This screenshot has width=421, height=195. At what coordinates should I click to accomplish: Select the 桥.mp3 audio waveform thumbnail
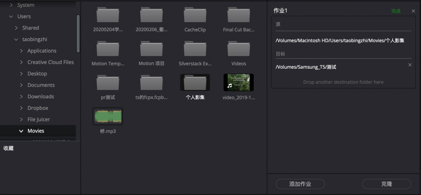(108, 116)
